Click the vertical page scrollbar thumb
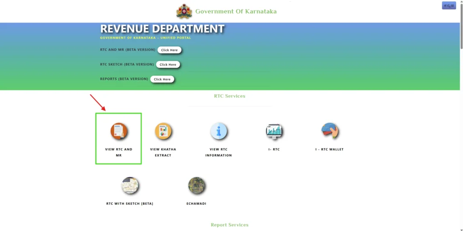 [x=460, y=25]
